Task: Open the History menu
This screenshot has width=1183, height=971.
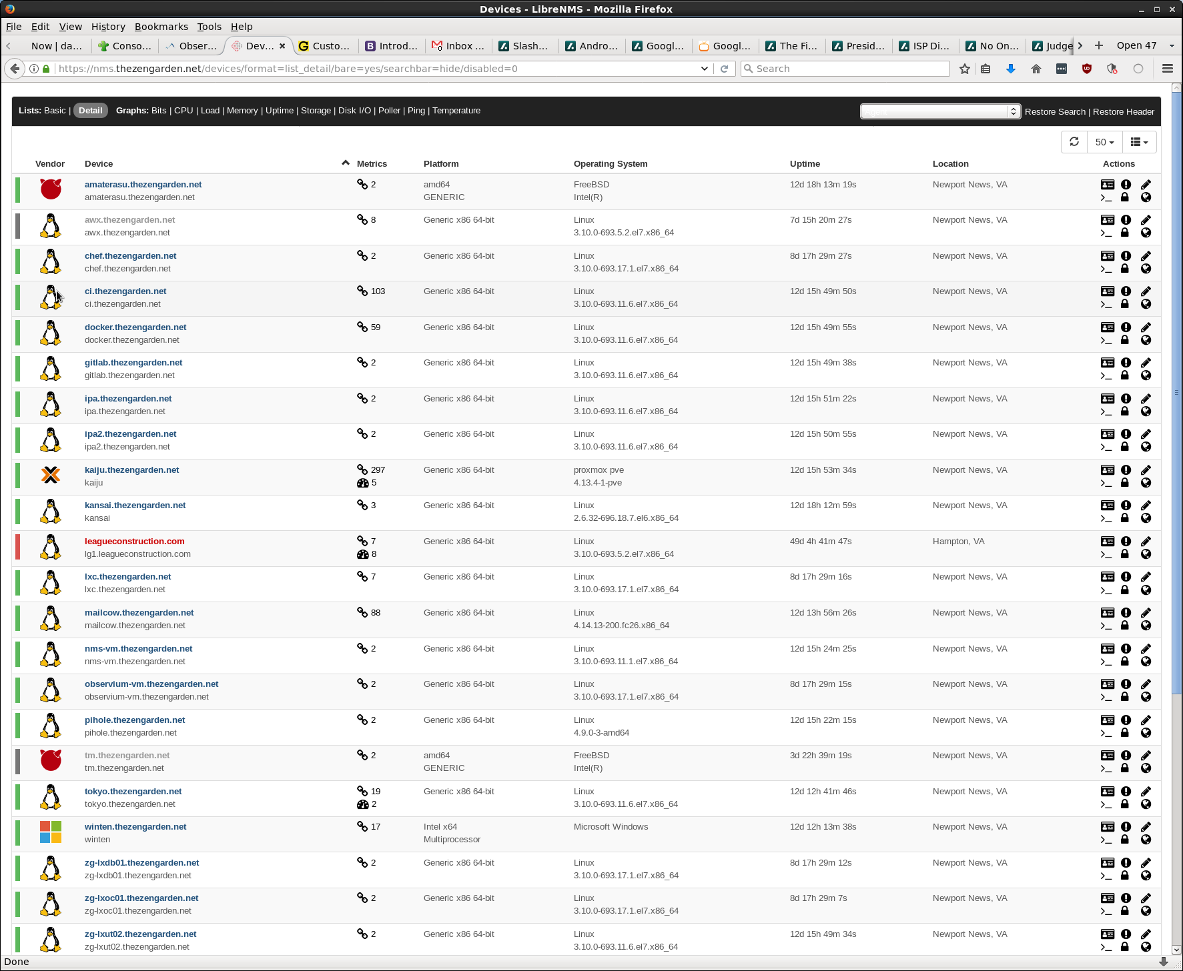Action: click(108, 27)
